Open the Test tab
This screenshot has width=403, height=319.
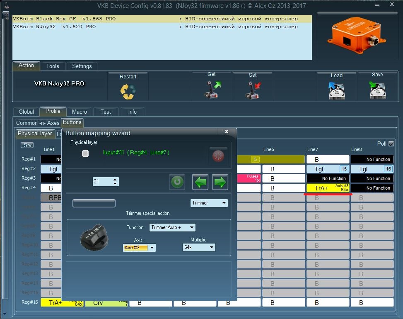(x=106, y=112)
